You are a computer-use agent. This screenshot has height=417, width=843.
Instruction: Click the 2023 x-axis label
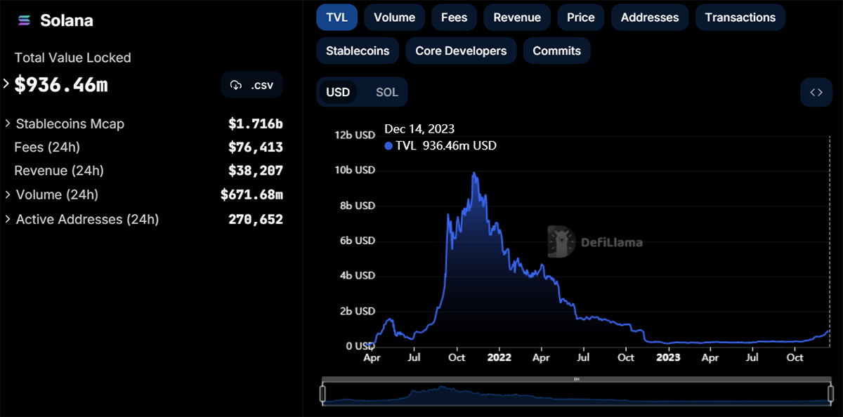click(x=668, y=357)
